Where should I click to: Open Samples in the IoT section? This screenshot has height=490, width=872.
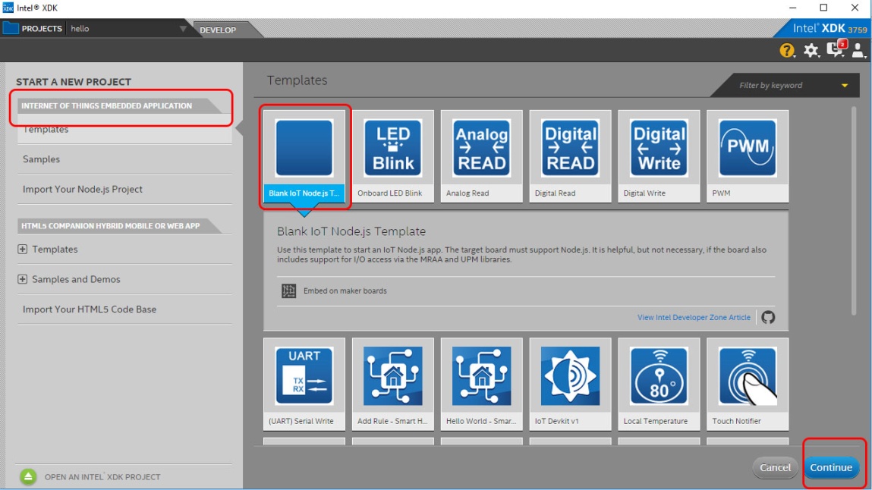(42, 159)
